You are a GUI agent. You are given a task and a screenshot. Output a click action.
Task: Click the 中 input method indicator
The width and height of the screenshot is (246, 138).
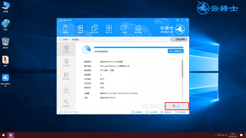pos(226,135)
